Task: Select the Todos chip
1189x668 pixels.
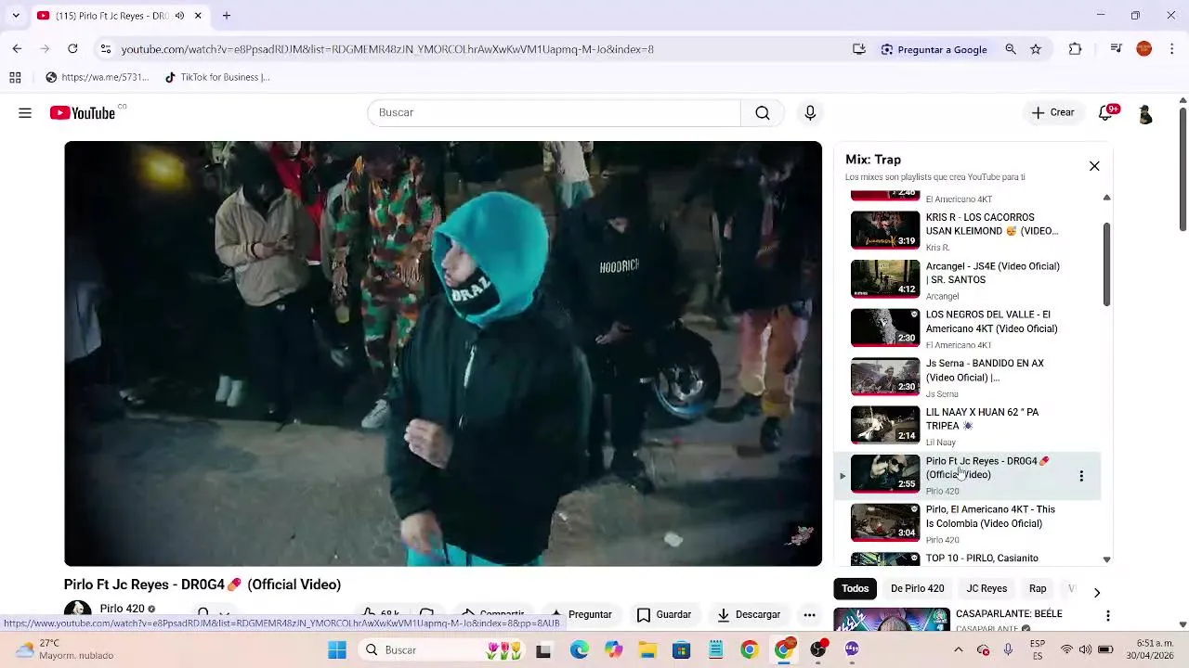Action: [856, 589]
